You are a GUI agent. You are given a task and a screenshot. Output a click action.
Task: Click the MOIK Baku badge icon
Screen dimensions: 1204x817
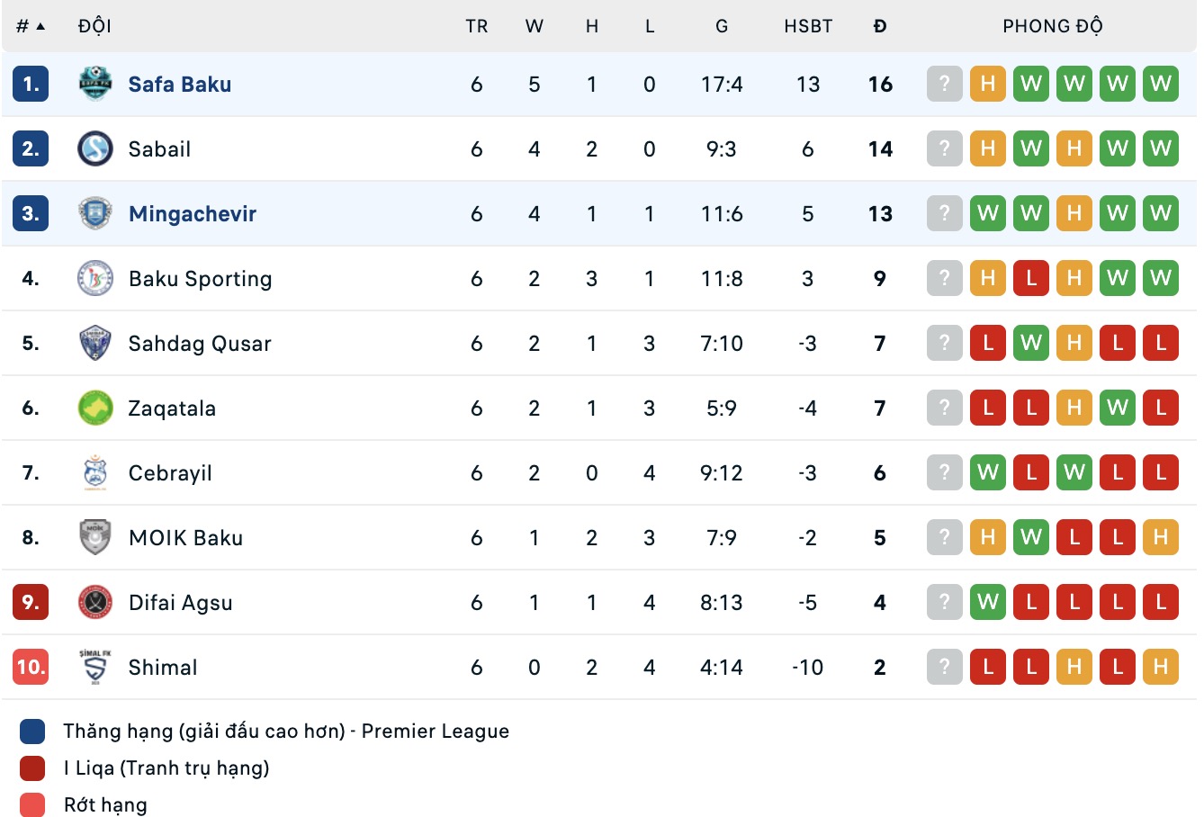click(95, 537)
